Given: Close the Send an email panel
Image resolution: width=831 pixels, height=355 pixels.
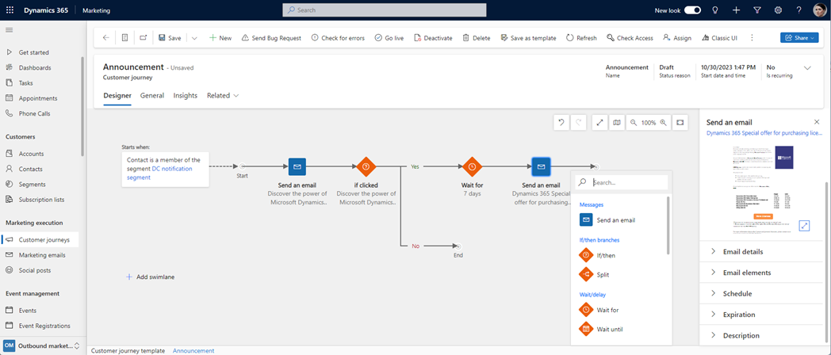Looking at the screenshot, I should click(x=817, y=122).
